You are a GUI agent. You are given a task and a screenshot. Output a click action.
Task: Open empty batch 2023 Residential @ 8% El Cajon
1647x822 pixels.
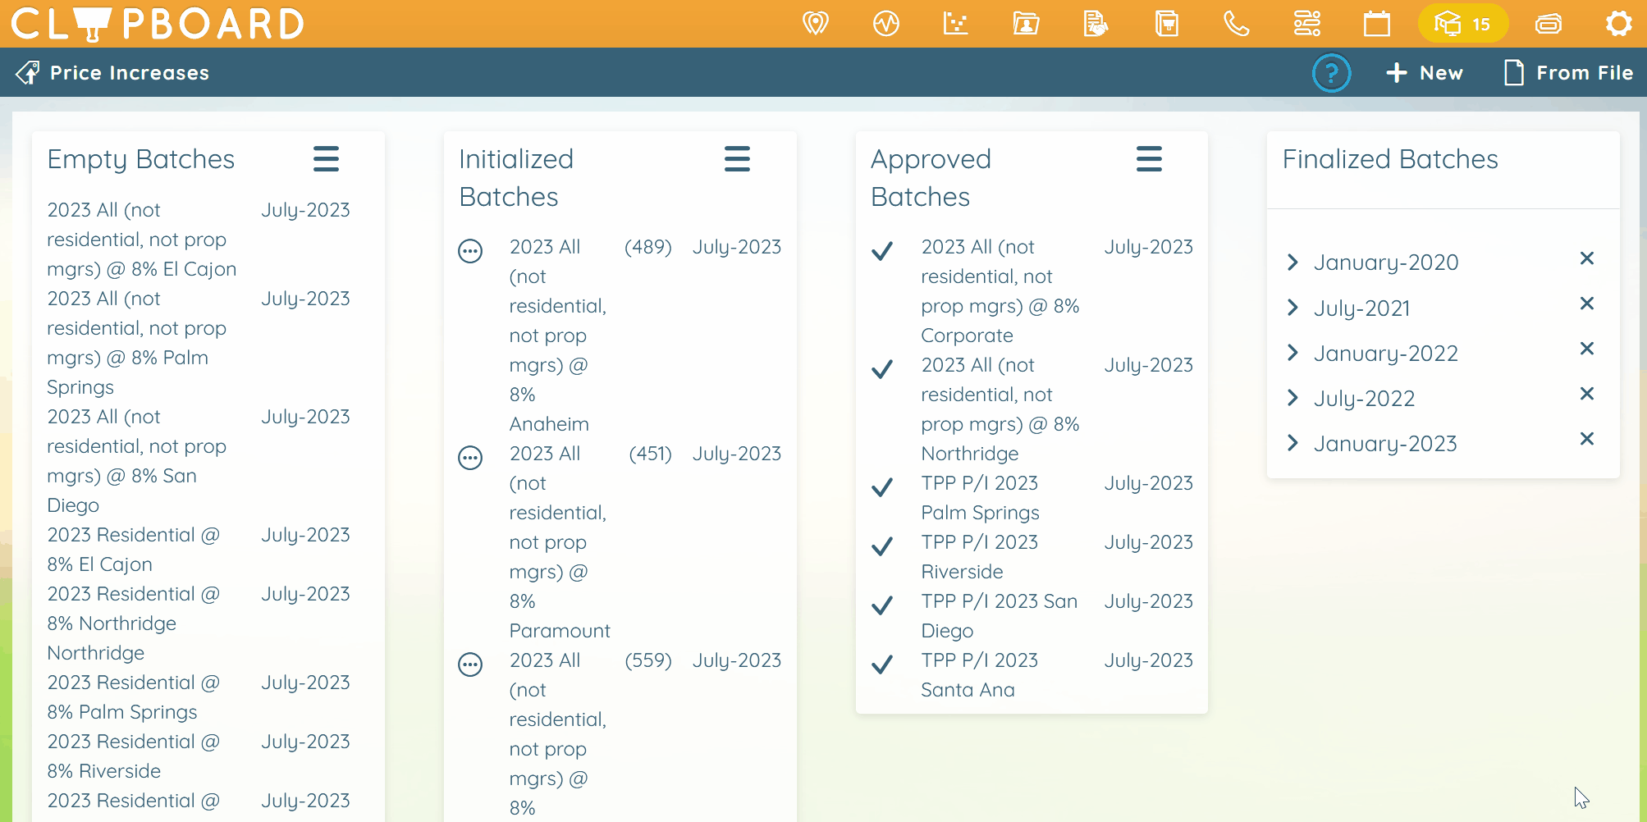point(134,550)
